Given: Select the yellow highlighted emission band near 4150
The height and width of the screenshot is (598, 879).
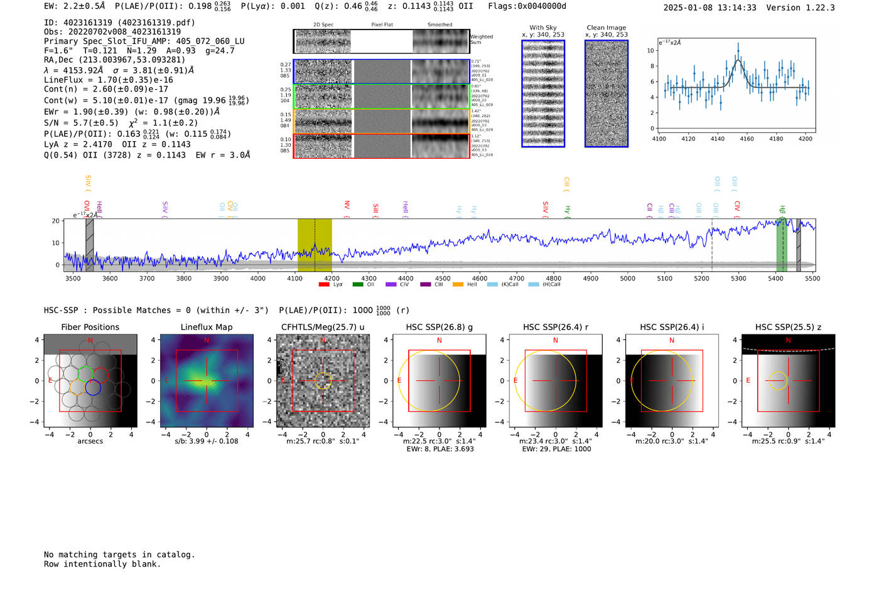Looking at the screenshot, I should [315, 245].
